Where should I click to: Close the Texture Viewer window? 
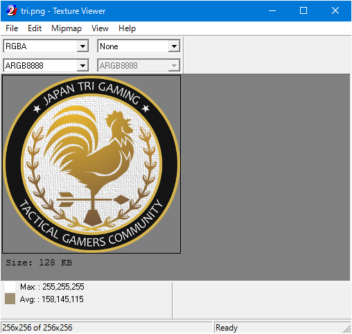tap(335, 10)
